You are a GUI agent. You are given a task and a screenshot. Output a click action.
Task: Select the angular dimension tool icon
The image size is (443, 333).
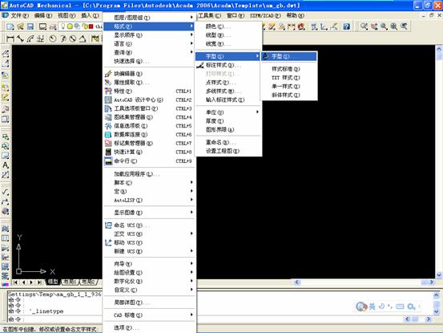[83, 39]
